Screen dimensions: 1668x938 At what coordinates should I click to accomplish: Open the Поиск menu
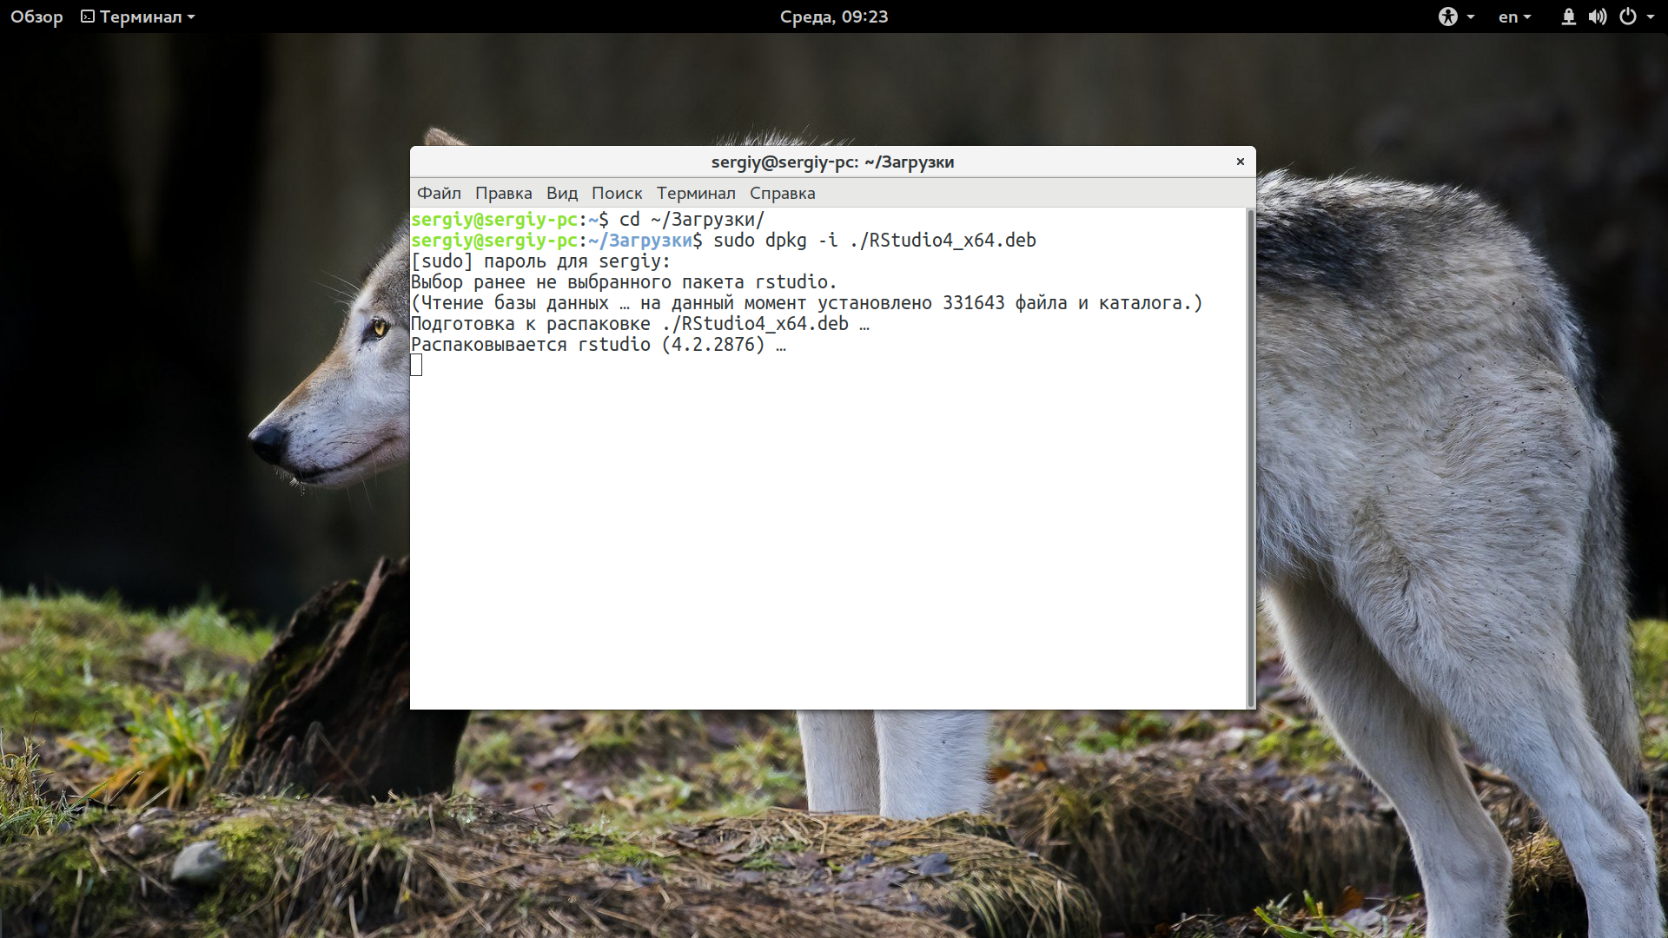click(617, 193)
